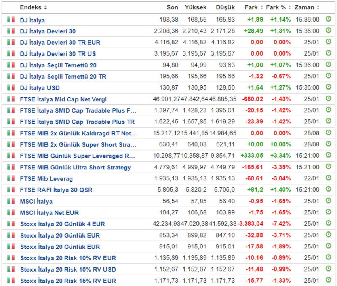Click the clock icon in DJ İtalya row
The image size is (337, 286).
tap(328, 19)
